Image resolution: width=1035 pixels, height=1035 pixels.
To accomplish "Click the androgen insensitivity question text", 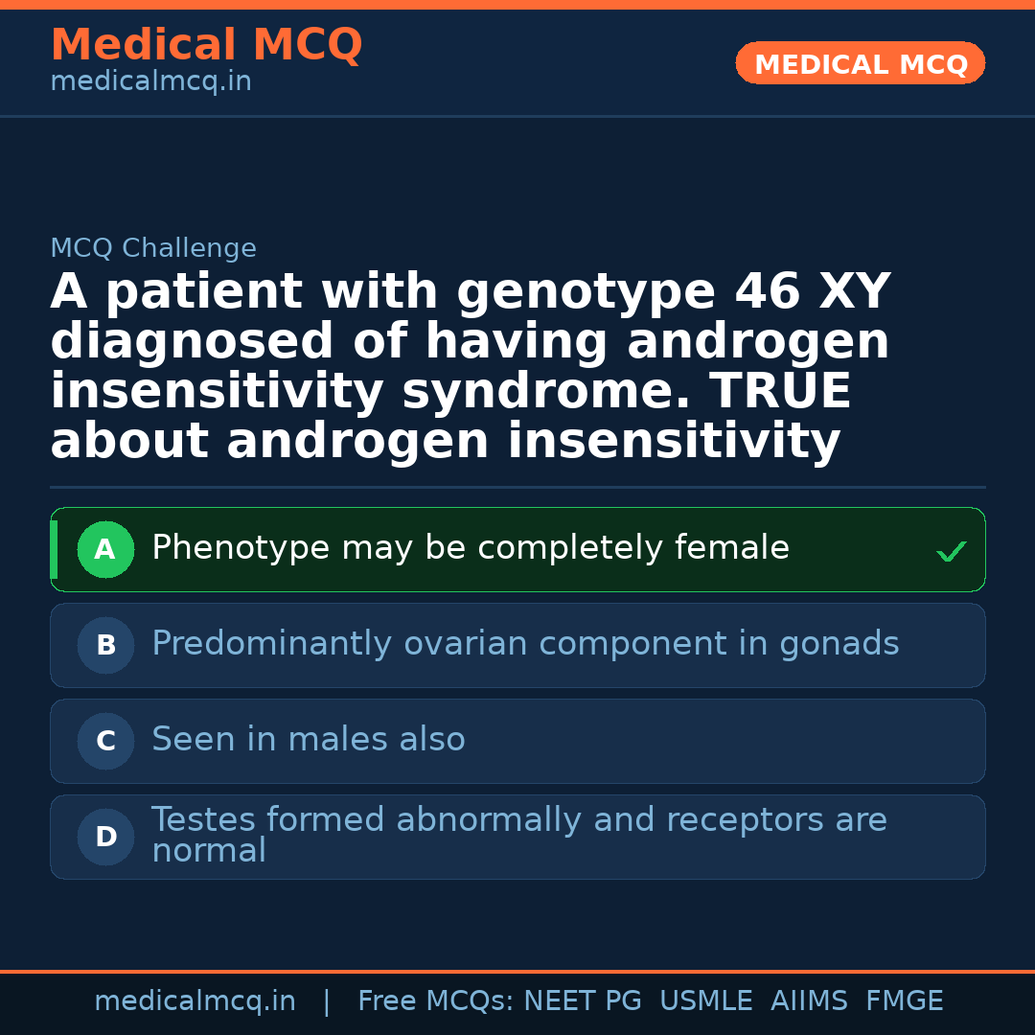I will (470, 367).
